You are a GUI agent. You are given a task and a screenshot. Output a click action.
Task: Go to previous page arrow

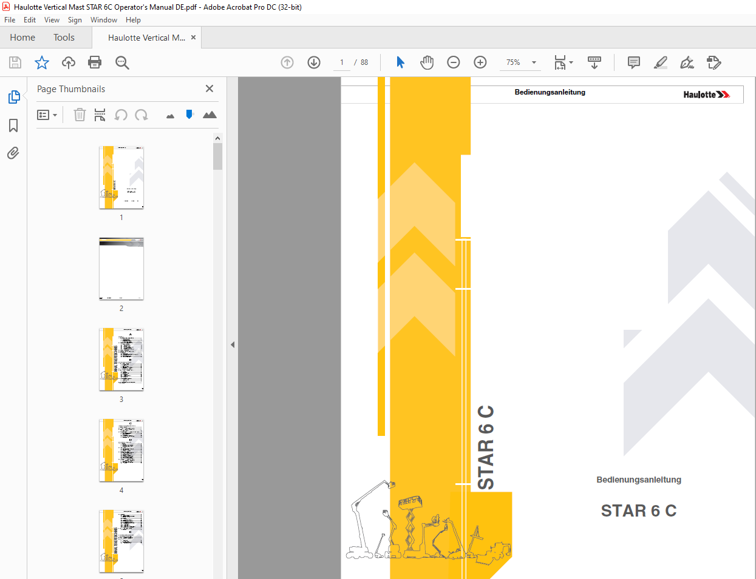coord(287,62)
